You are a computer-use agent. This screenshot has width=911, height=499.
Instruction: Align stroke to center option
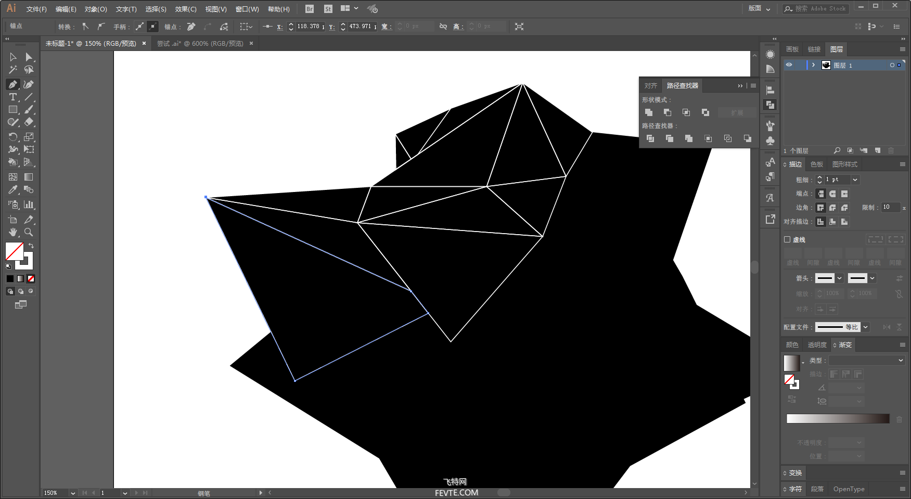click(820, 222)
